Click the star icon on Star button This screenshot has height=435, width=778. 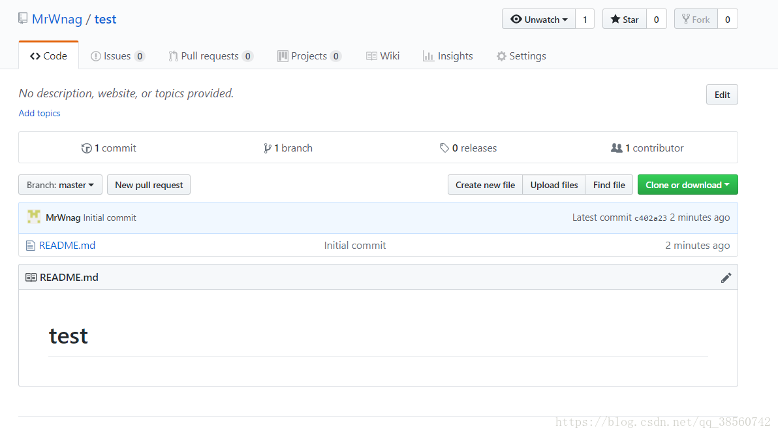tap(615, 19)
